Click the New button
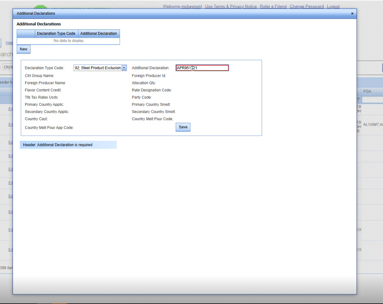 23,49
